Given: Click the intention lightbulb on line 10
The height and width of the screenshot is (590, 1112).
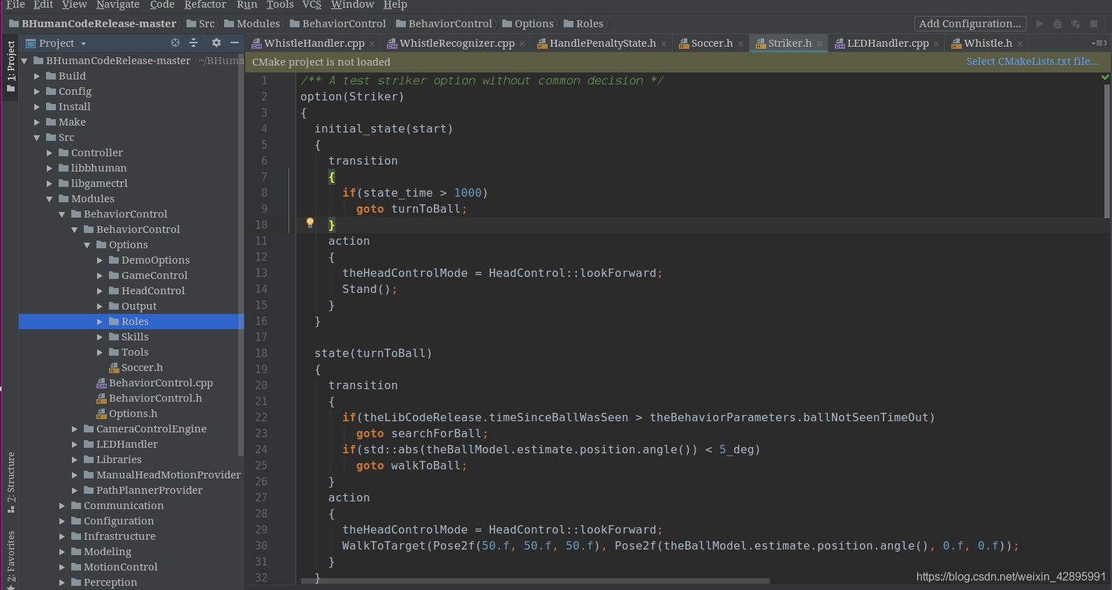Looking at the screenshot, I should (310, 223).
